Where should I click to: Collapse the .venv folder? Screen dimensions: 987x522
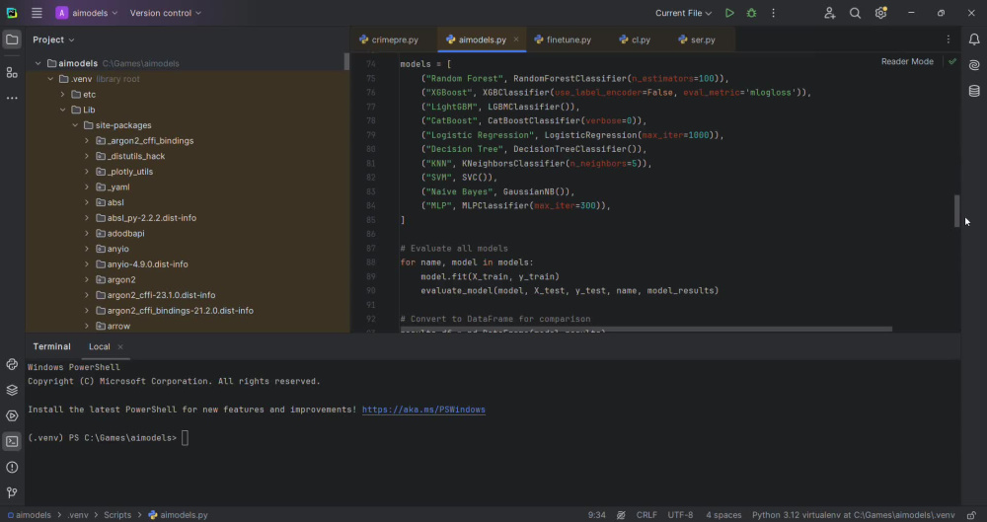[50, 79]
